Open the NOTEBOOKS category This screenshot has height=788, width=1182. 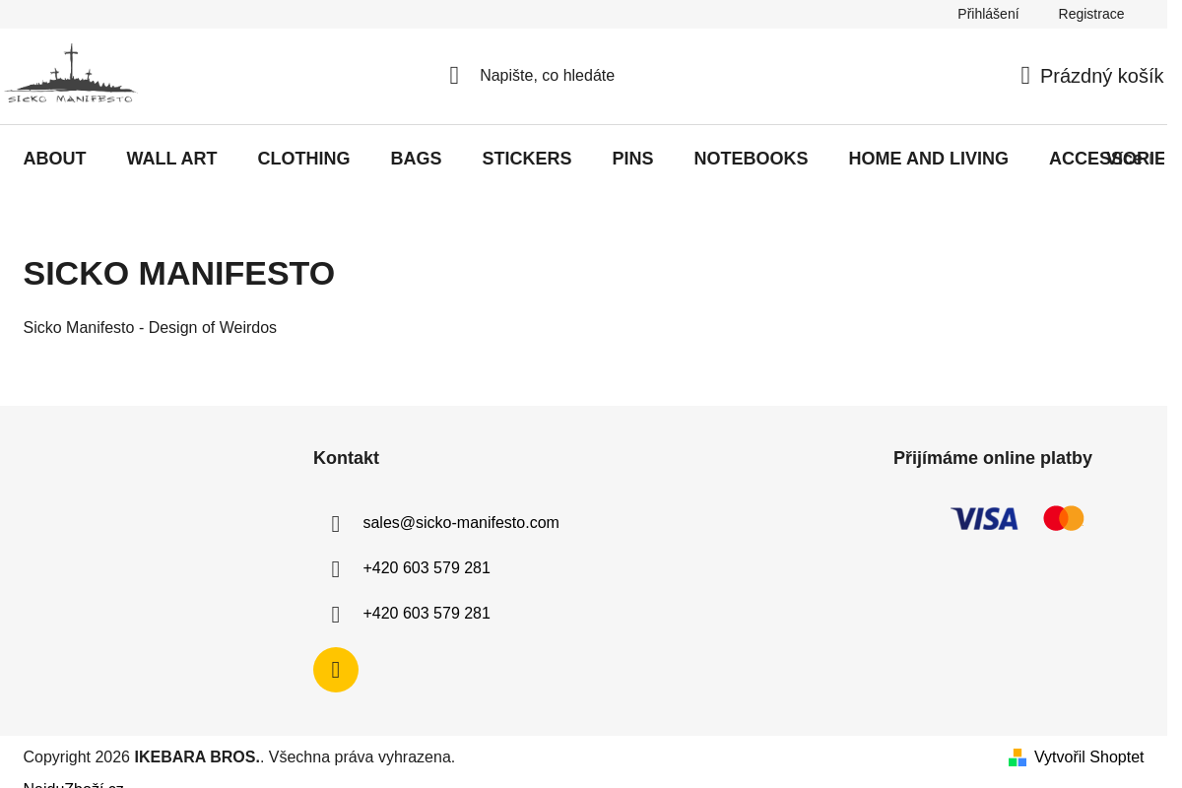[x=751, y=159]
